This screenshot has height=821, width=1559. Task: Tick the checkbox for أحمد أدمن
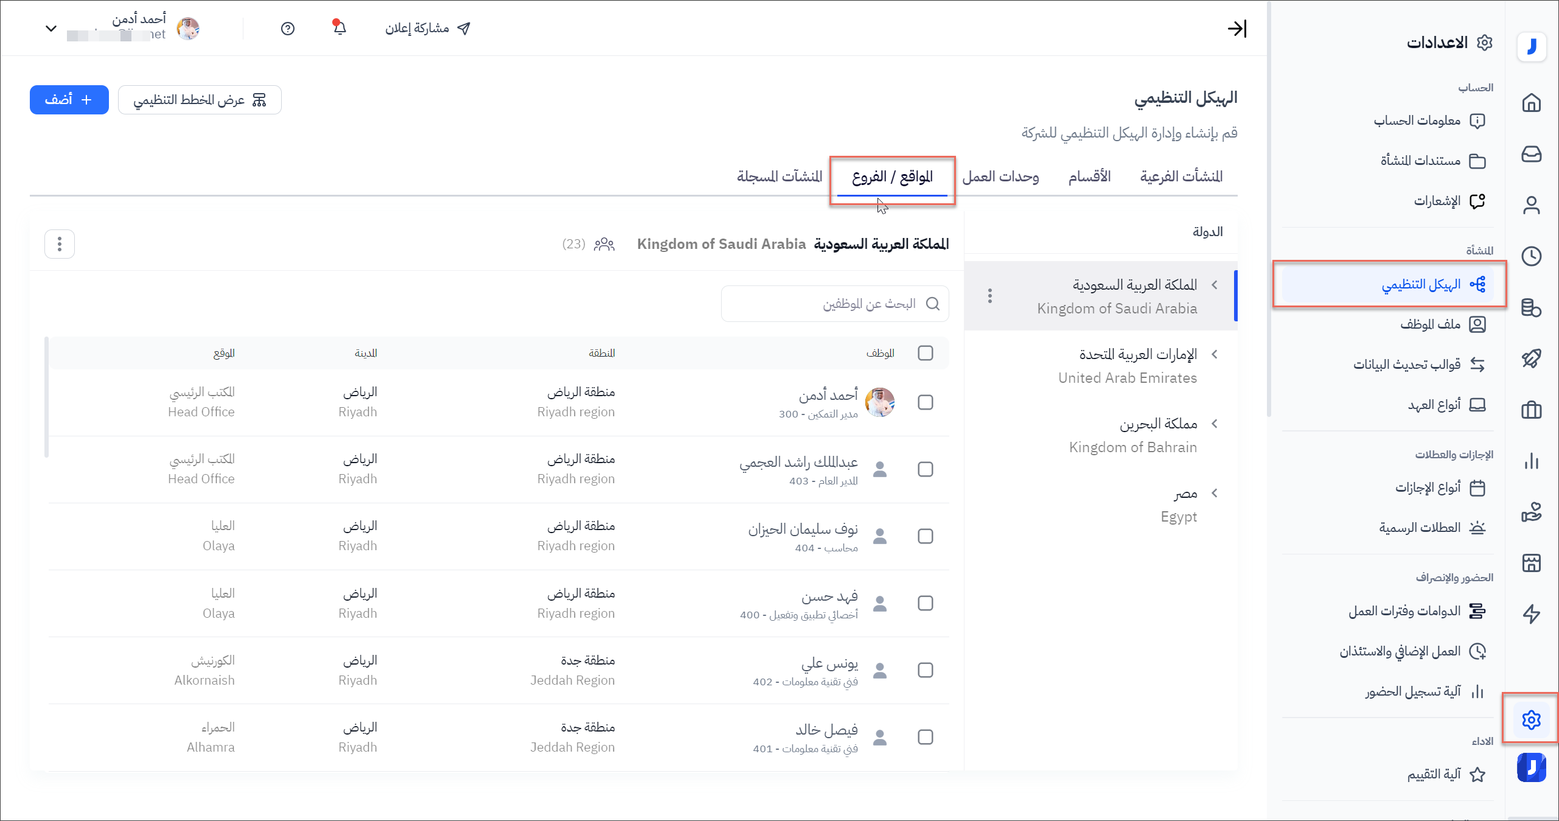(x=925, y=402)
